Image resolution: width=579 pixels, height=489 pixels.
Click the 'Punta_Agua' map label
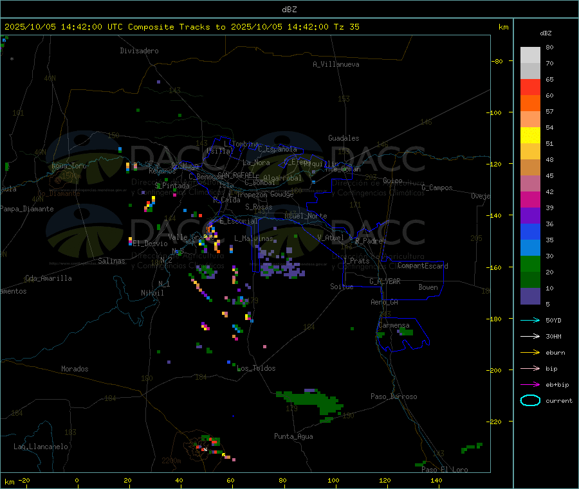293,436
